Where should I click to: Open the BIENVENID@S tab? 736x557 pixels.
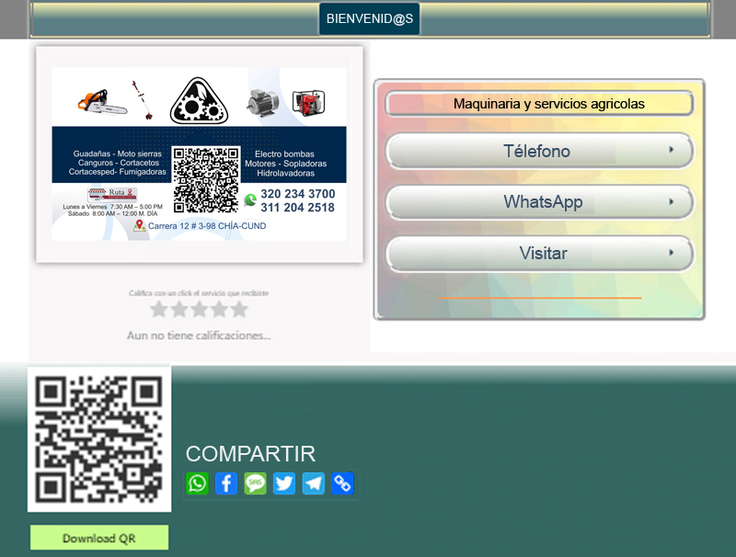369,18
